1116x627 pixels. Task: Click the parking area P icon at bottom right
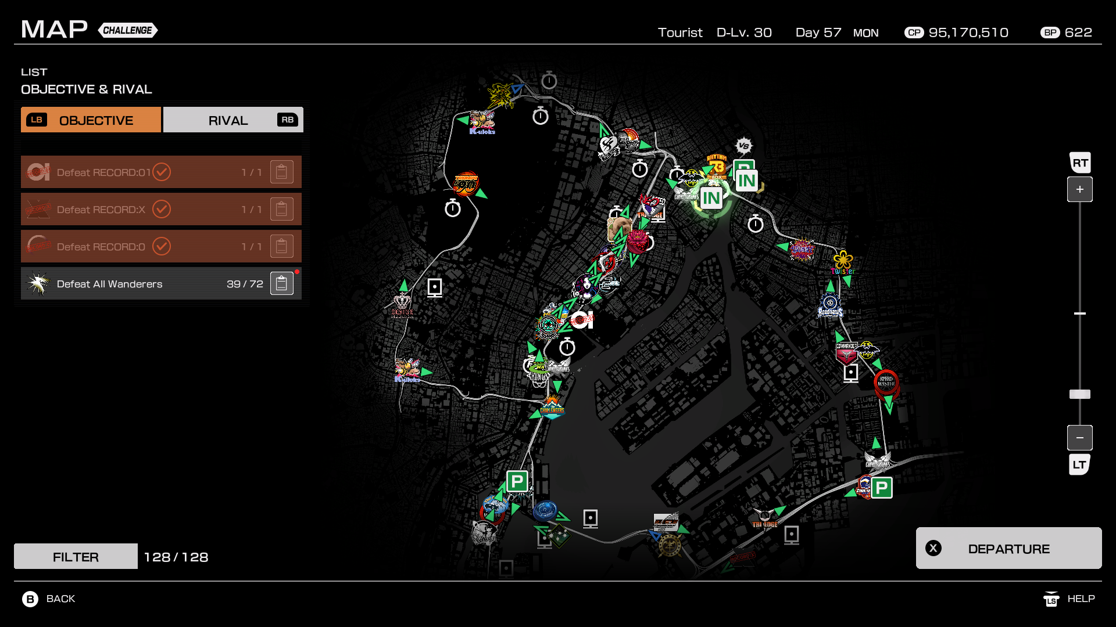(x=881, y=488)
